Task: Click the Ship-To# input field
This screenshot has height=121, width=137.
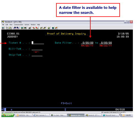Action: pyautogui.click(x=37, y=55)
